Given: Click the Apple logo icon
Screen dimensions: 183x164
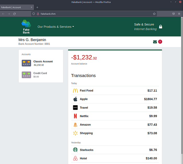Looking at the screenshot, I should tap(75, 99).
